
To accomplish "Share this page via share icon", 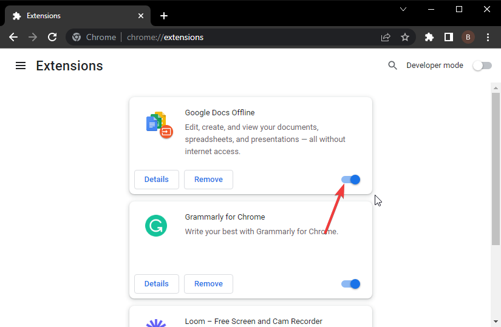I will tap(386, 37).
